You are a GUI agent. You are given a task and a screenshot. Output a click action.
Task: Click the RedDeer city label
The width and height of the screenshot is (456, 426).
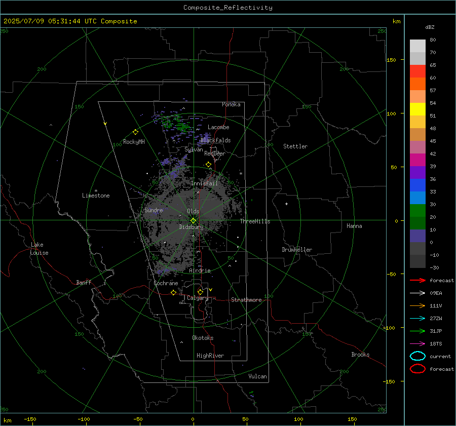[215, 153]
